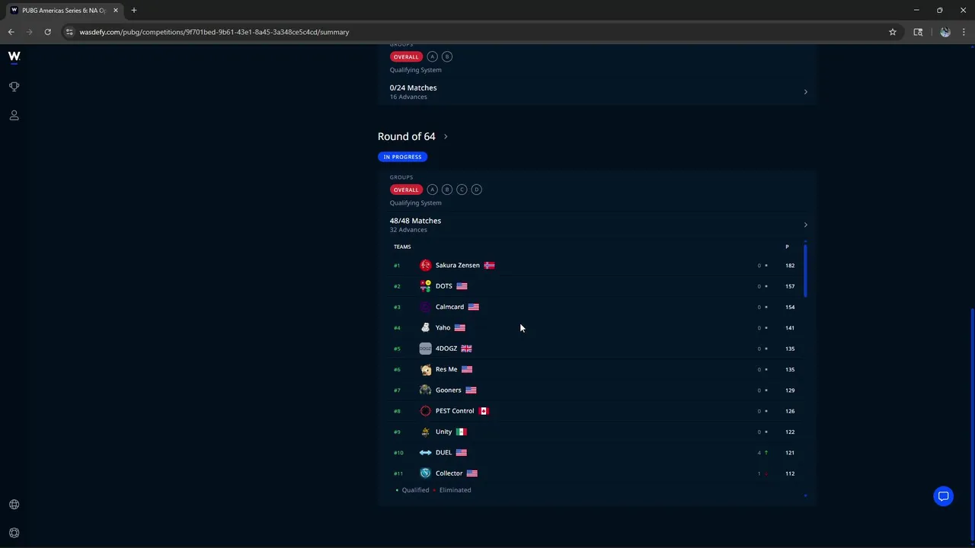Click the Sakura Zensen team logo
The image size is (975, 548).
425,265
